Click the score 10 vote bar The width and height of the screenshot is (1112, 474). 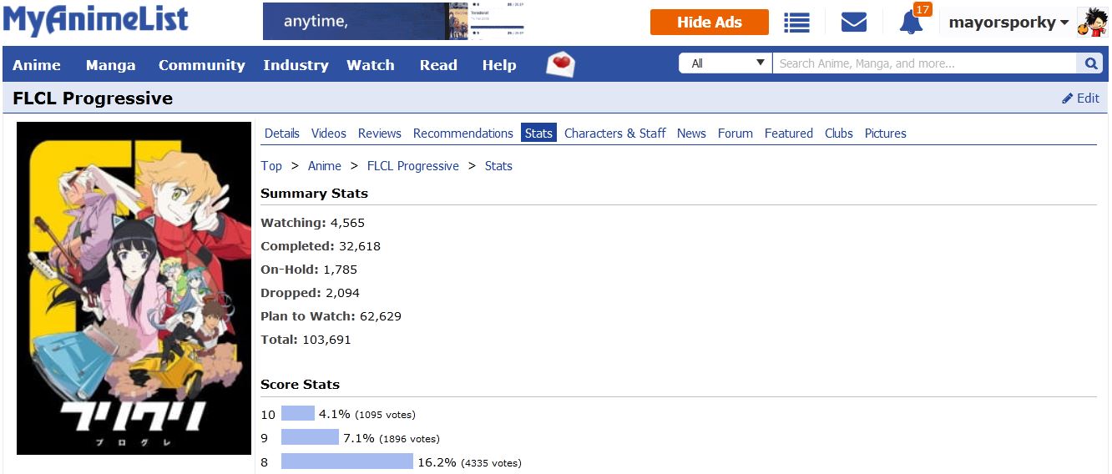click(298, 414)
